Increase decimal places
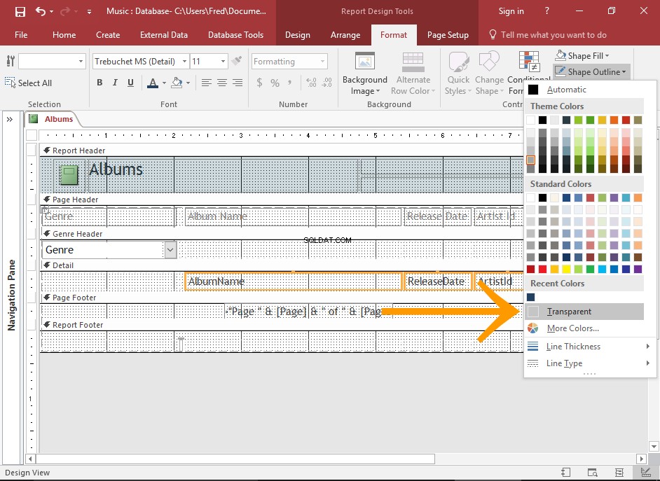Viewport: 660px width, 481px height. (312, 83)
